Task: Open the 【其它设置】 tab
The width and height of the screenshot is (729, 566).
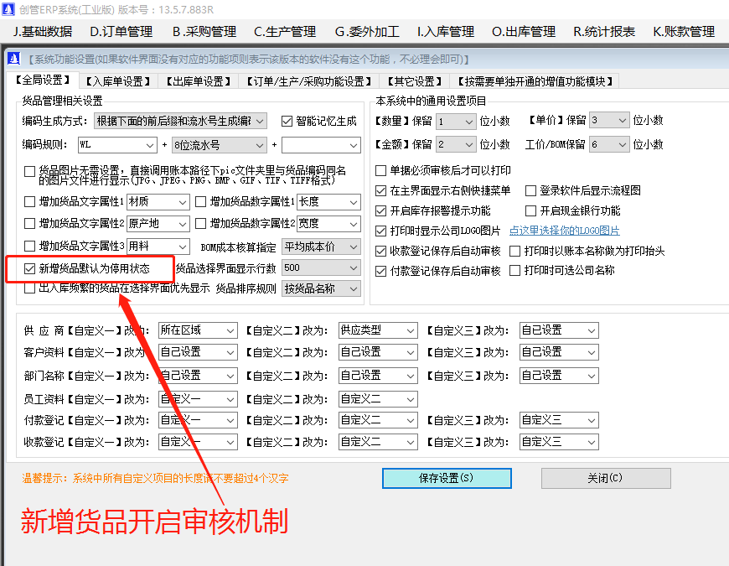Action: click(416, 80)
